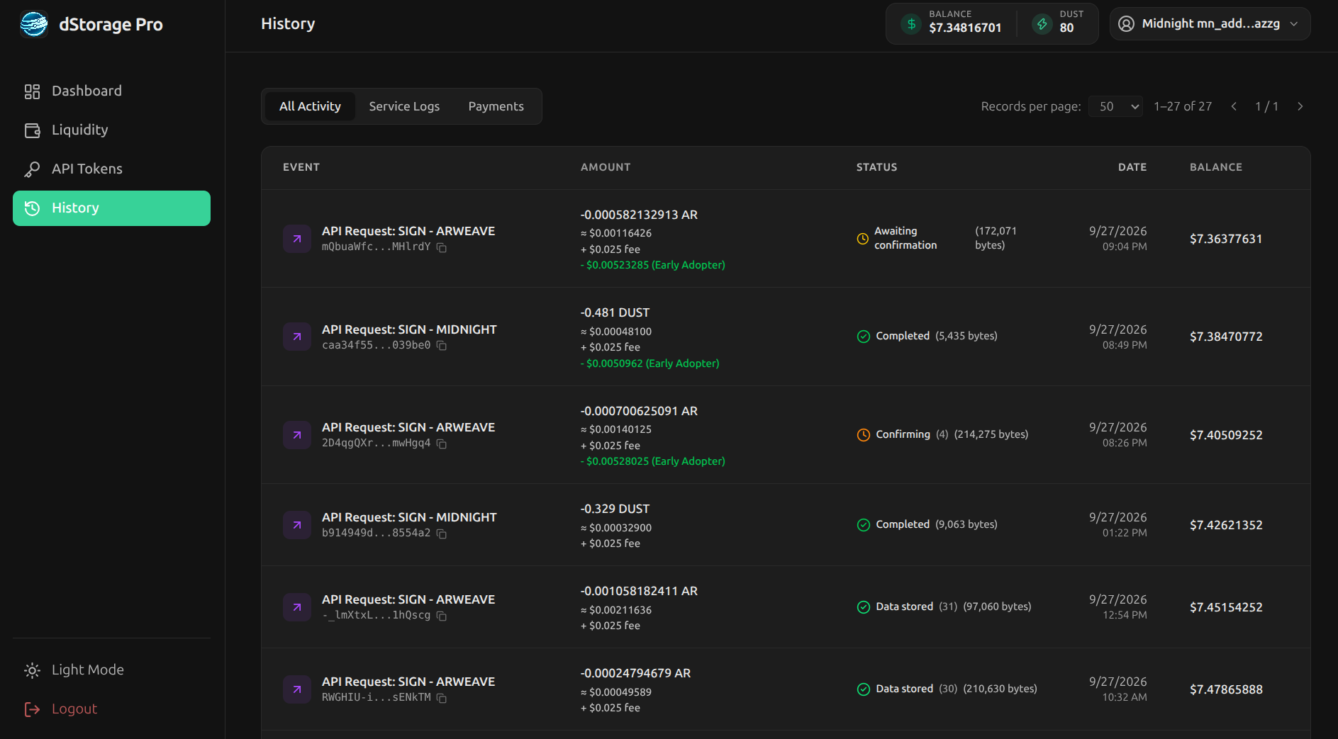Click the EVENT column header
The image size is (1338, 739).
pos(301,167)
